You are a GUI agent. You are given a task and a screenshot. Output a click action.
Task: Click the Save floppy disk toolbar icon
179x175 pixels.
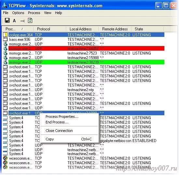click(7, 20)
